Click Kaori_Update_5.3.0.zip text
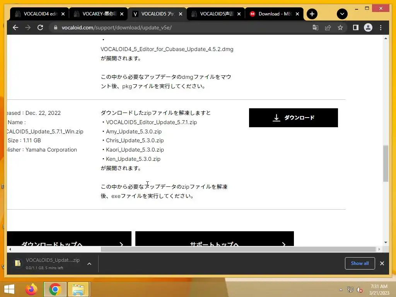 click(x=135, y=150)
